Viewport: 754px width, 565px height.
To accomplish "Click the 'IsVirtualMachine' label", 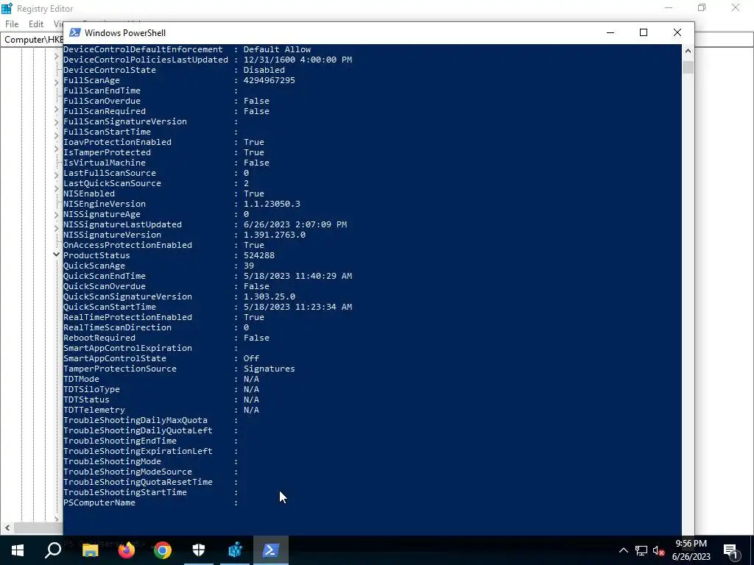I will [x=105, y=163].
